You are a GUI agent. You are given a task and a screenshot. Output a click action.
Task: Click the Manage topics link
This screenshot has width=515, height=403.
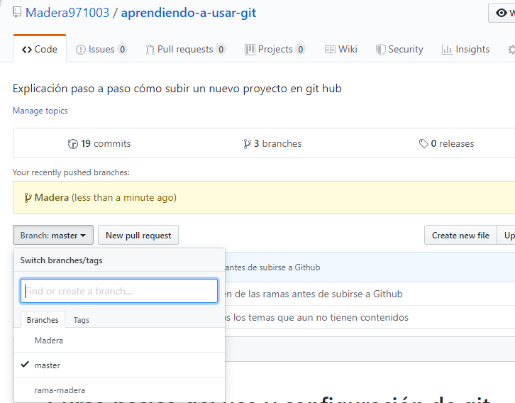[40, 111]
